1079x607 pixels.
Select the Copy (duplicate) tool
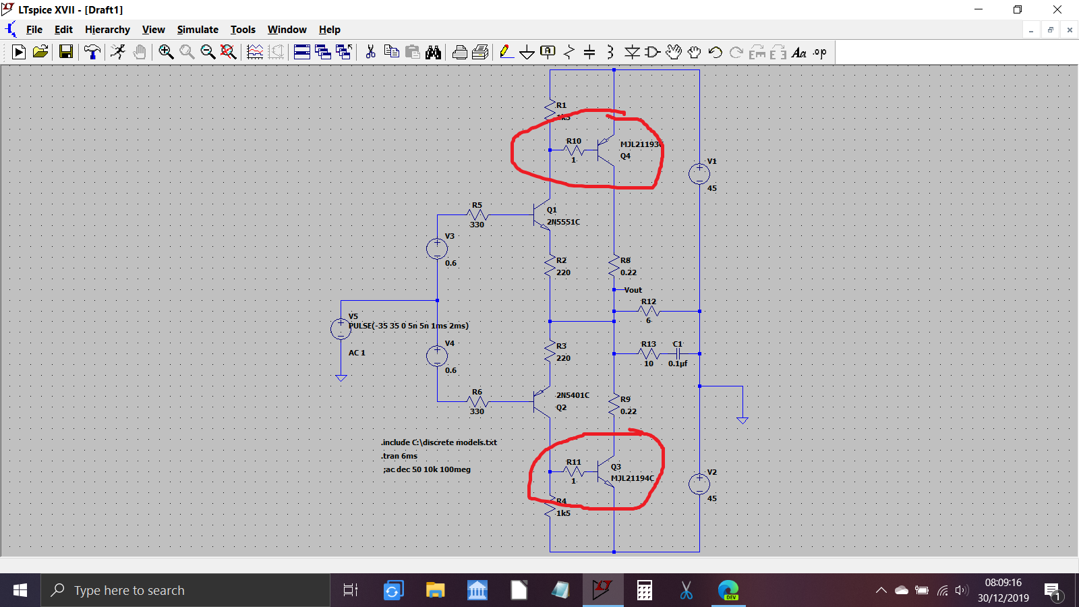(391, 52)
